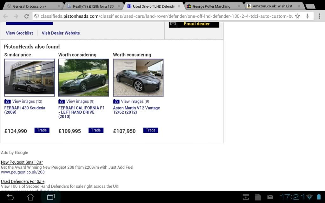Bookmark page with the star icon
Screen dimensions: 325x203
(297, 16)
